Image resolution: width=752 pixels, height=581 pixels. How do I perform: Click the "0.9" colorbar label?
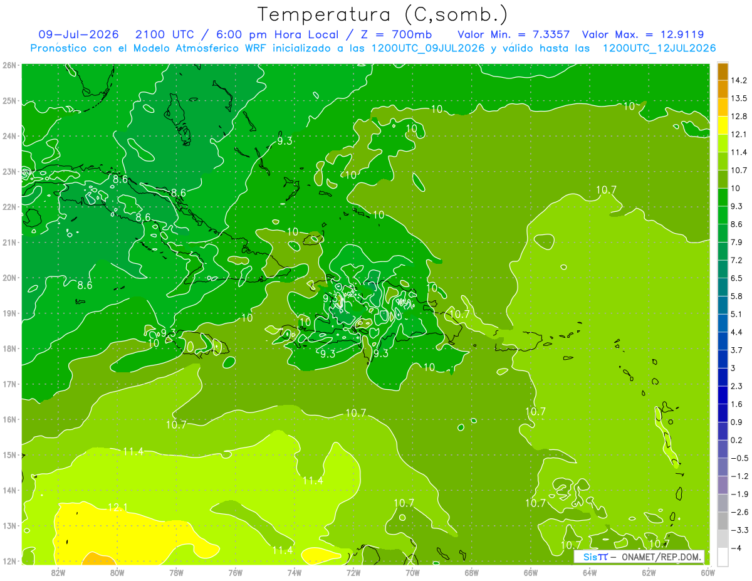point(736,421)
